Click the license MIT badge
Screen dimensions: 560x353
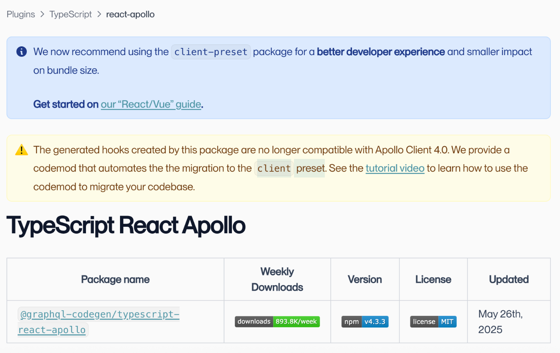pos(433,321)
